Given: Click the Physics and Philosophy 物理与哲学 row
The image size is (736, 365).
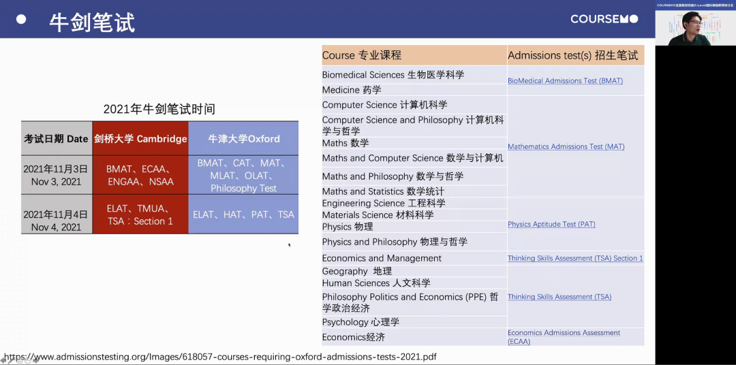Looking at the screenshot, I should pos(414,242).
